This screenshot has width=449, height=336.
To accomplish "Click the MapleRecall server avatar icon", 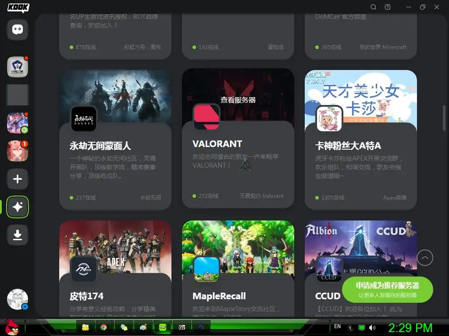I will (207, 269).
